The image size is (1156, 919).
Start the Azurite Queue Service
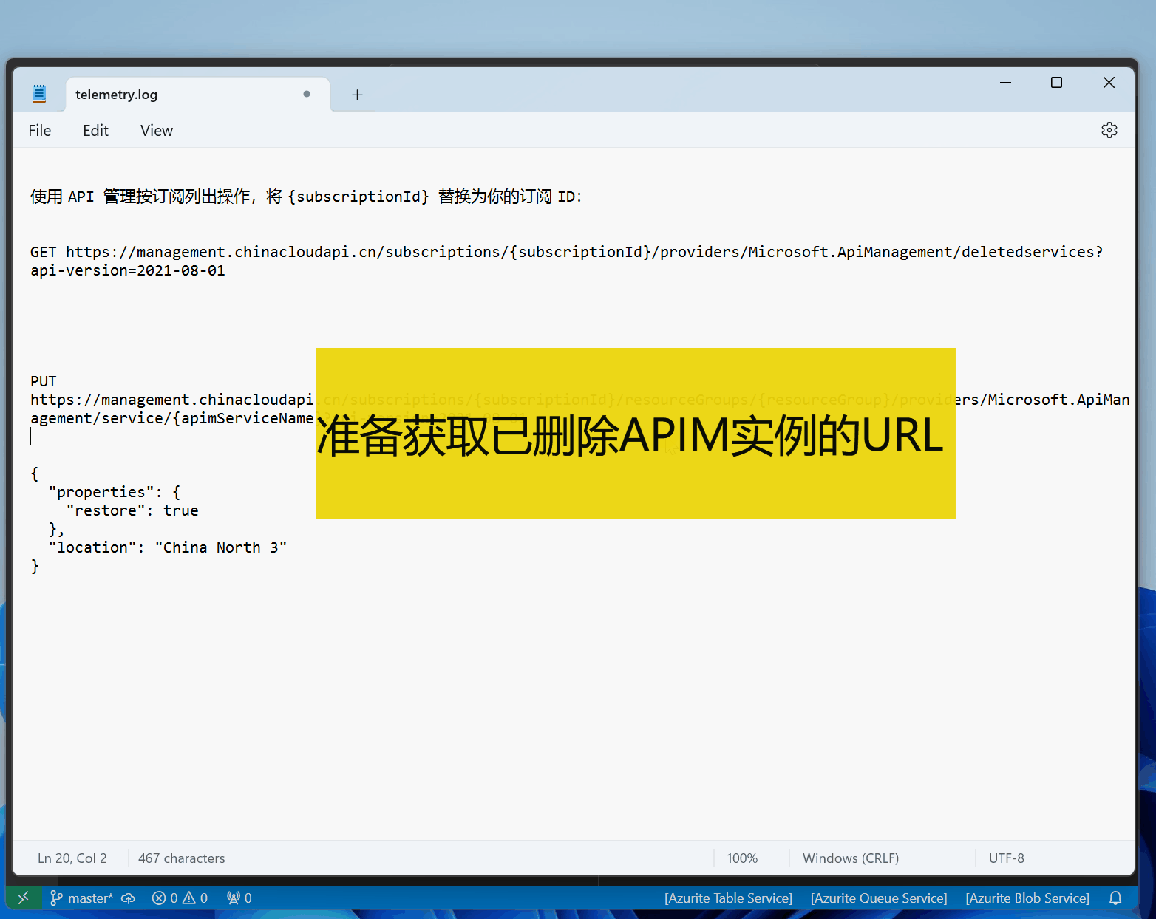coord(879,898)
